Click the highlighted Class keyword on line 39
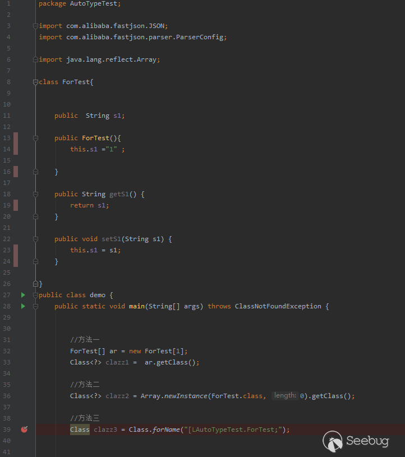Image resolution: width=405 pixels, height=457 pixels. click(80, 430)
